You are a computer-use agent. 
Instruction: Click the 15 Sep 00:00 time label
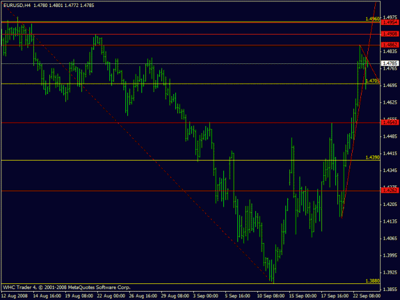[303, 296]
